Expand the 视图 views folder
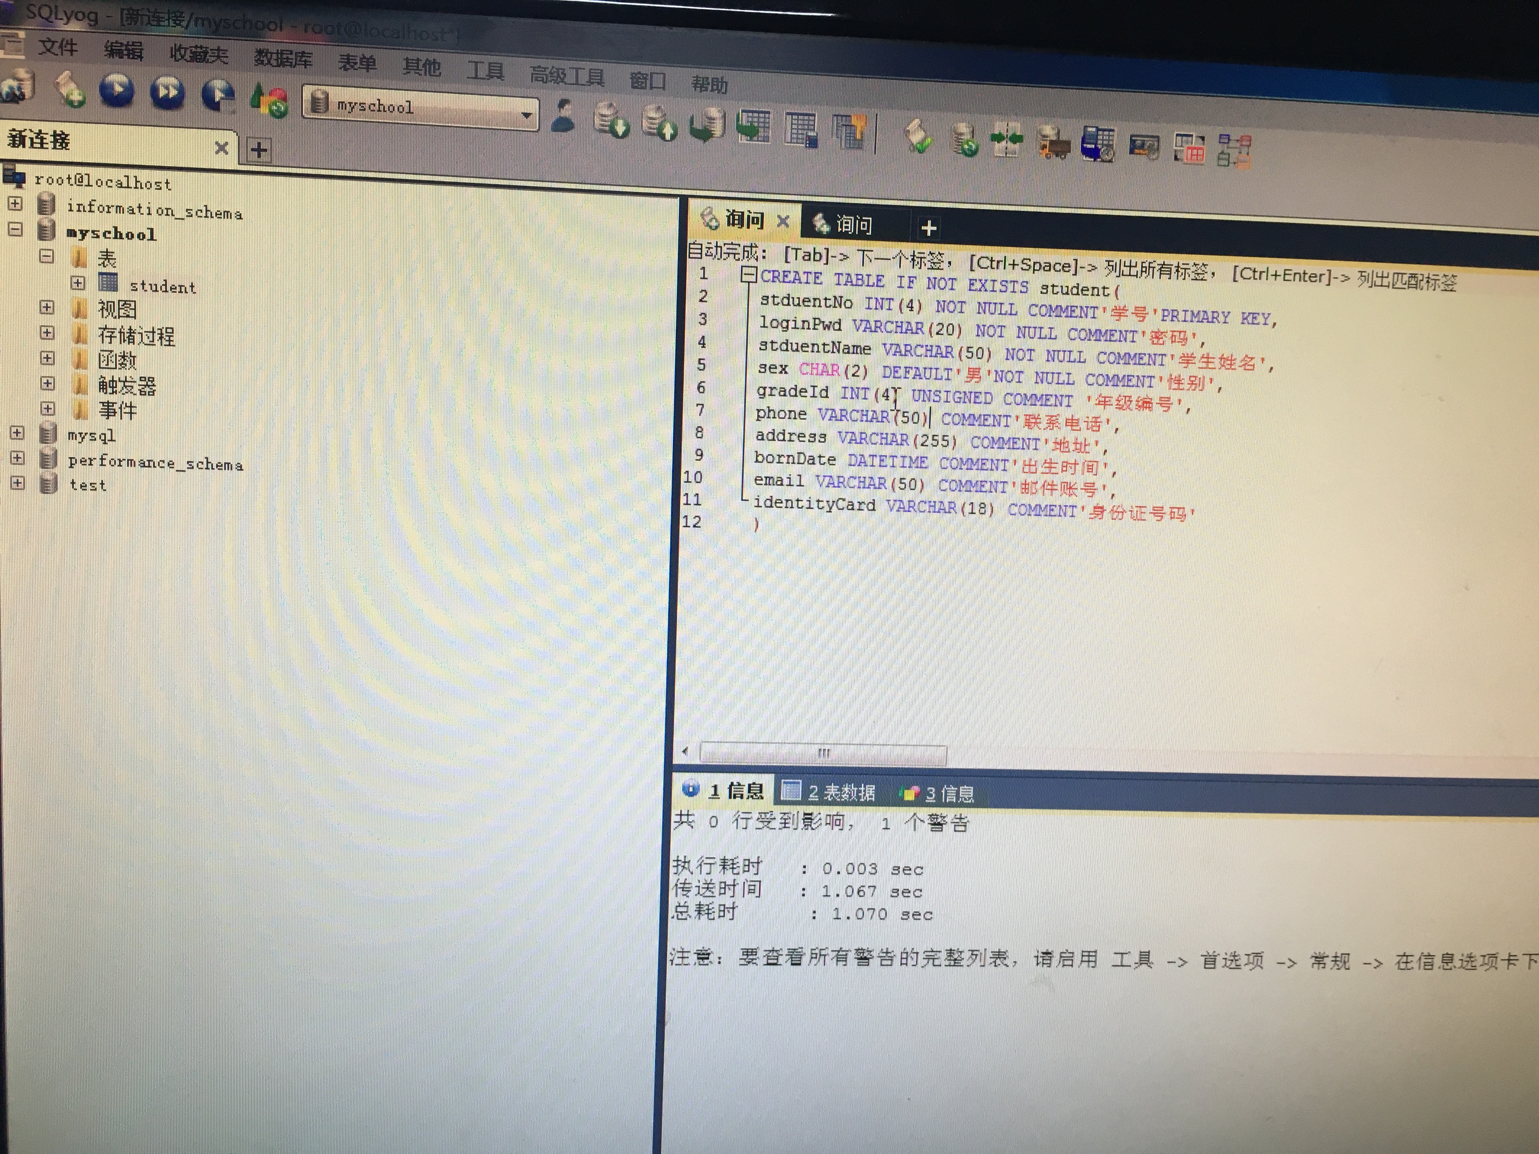This screenshot has height=1154, width=1539. pyautogui.click(x=47, y=307)
